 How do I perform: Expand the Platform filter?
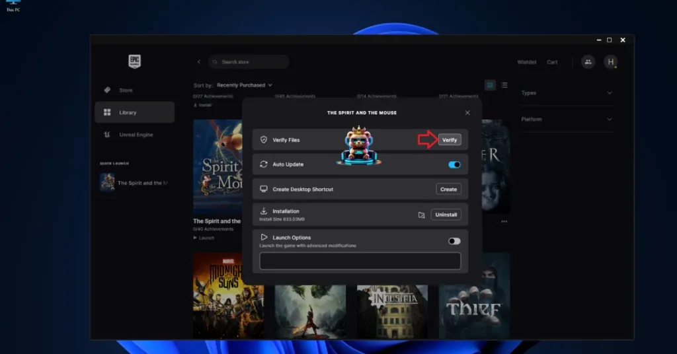tap(567, 119)
